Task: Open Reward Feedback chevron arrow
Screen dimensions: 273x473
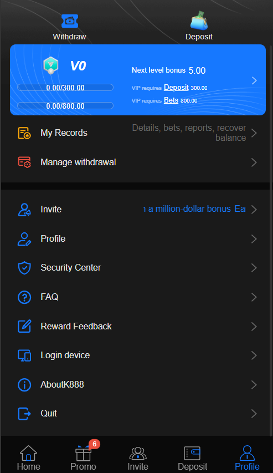Action: (254, 327)
